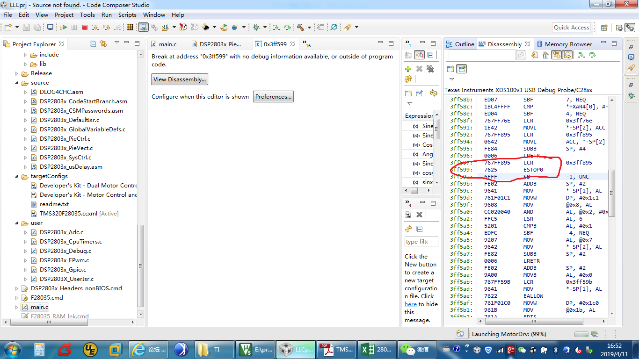Click the Launching MotorDrv progress bar

[x=581, y=334]
